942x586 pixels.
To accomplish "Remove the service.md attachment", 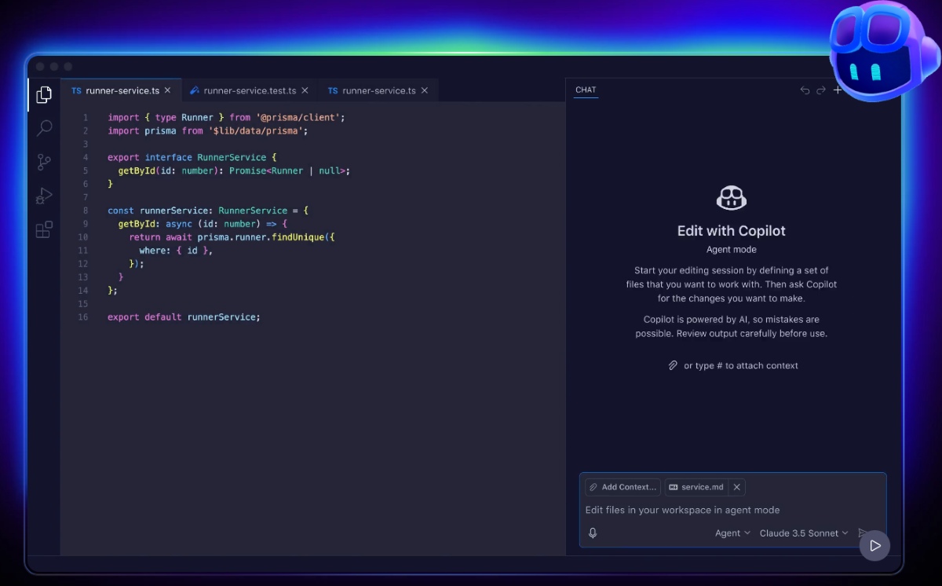I will tap(736, 487).
